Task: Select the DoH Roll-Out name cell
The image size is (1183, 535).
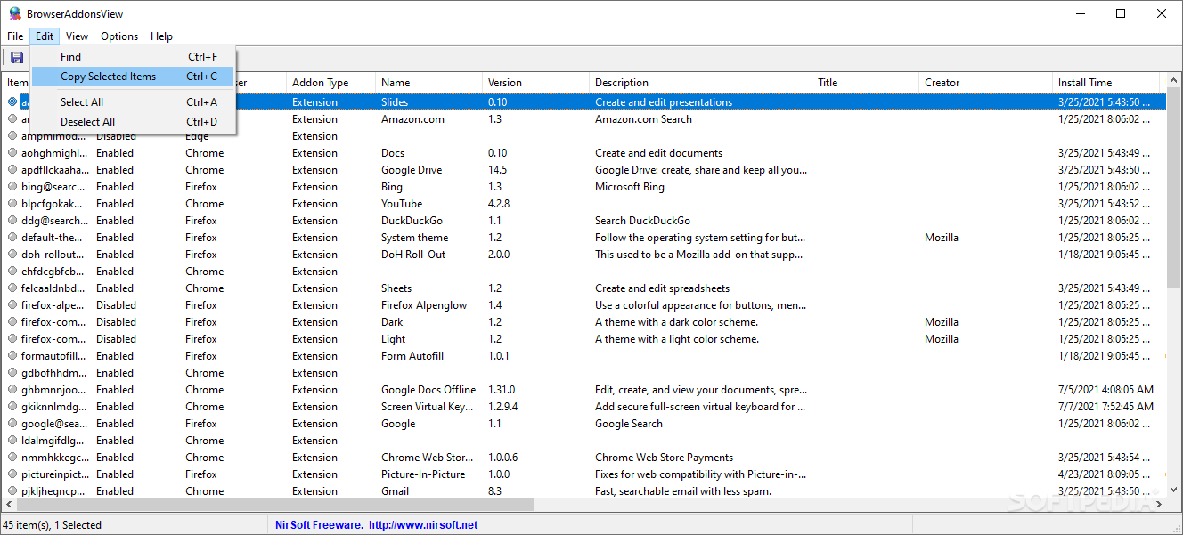Action: tap(413, 255)
